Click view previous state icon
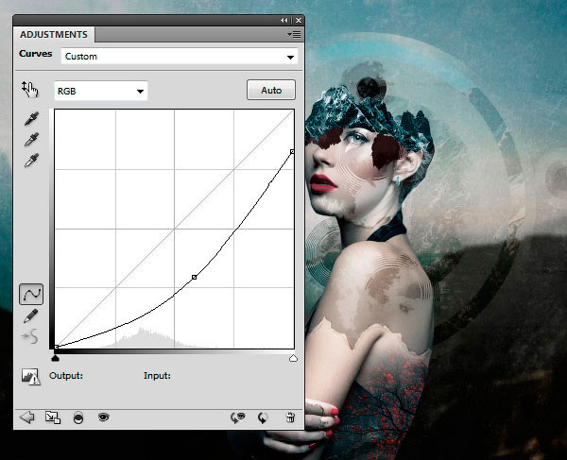This screenshot has width=567, height=460. (x=237, y=417)
